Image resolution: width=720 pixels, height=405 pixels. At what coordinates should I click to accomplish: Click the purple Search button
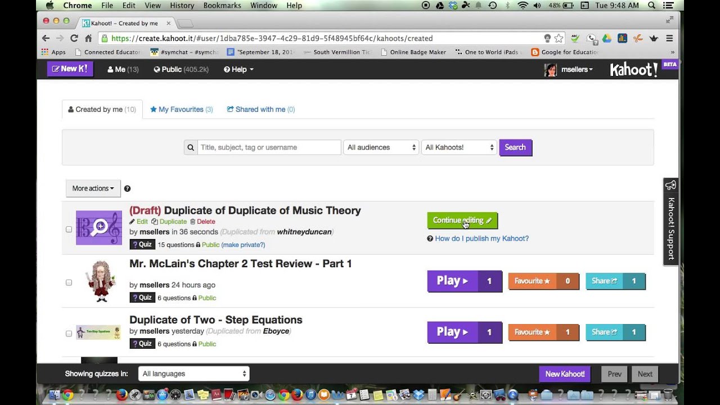tap(515, 147)
